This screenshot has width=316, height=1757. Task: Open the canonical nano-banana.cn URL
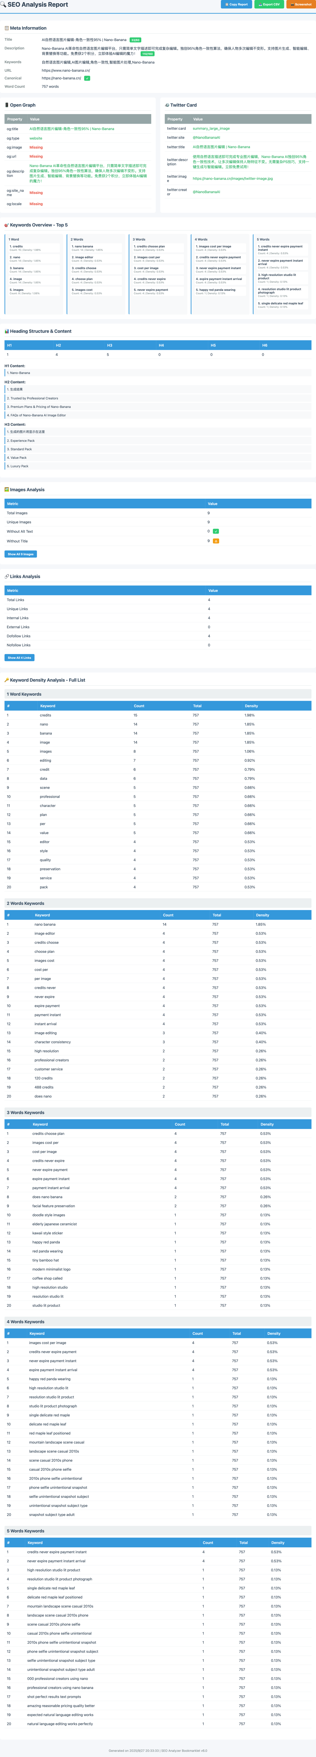61,79
